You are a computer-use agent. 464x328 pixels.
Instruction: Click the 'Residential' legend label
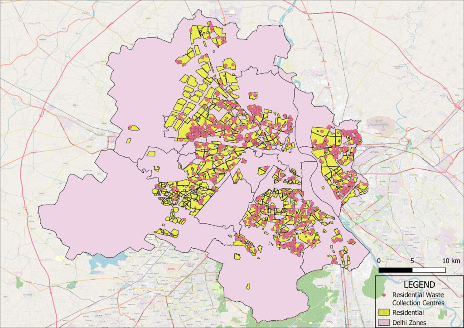click(408, 313)
